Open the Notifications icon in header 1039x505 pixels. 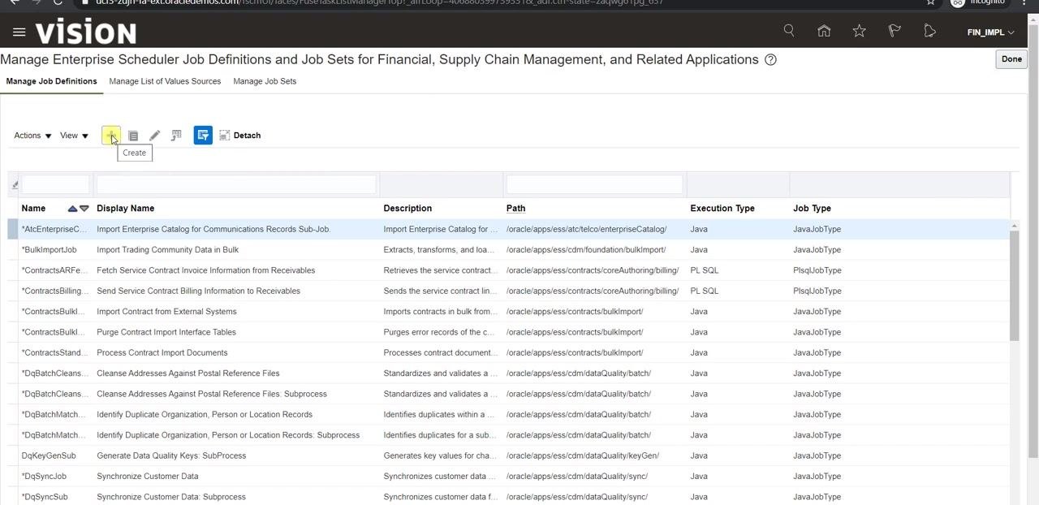(930, 31)
